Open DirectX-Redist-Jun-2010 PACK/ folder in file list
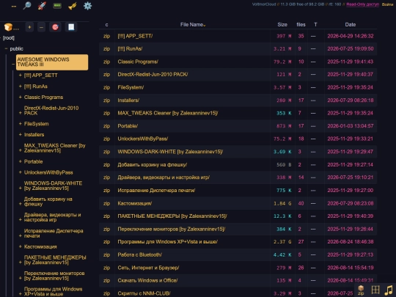 click(x=153, y=75)
